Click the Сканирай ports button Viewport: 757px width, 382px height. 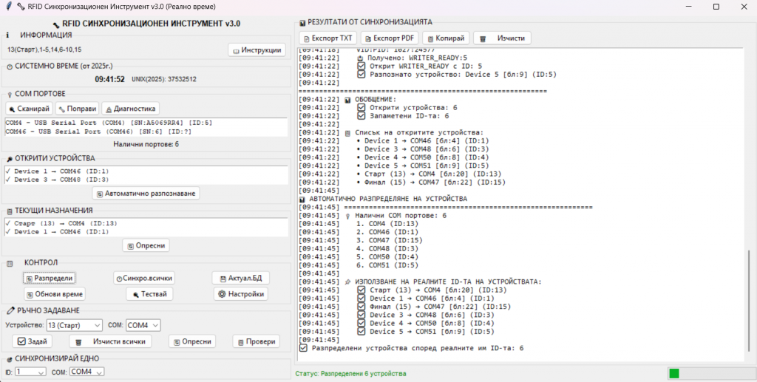tap(29, 109)
